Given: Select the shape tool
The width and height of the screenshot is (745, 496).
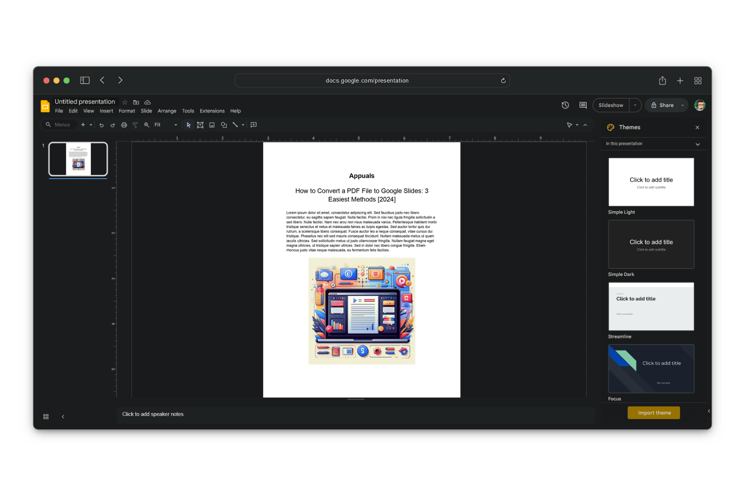Looking at the screenshot, I should click(x=223, y=125).
